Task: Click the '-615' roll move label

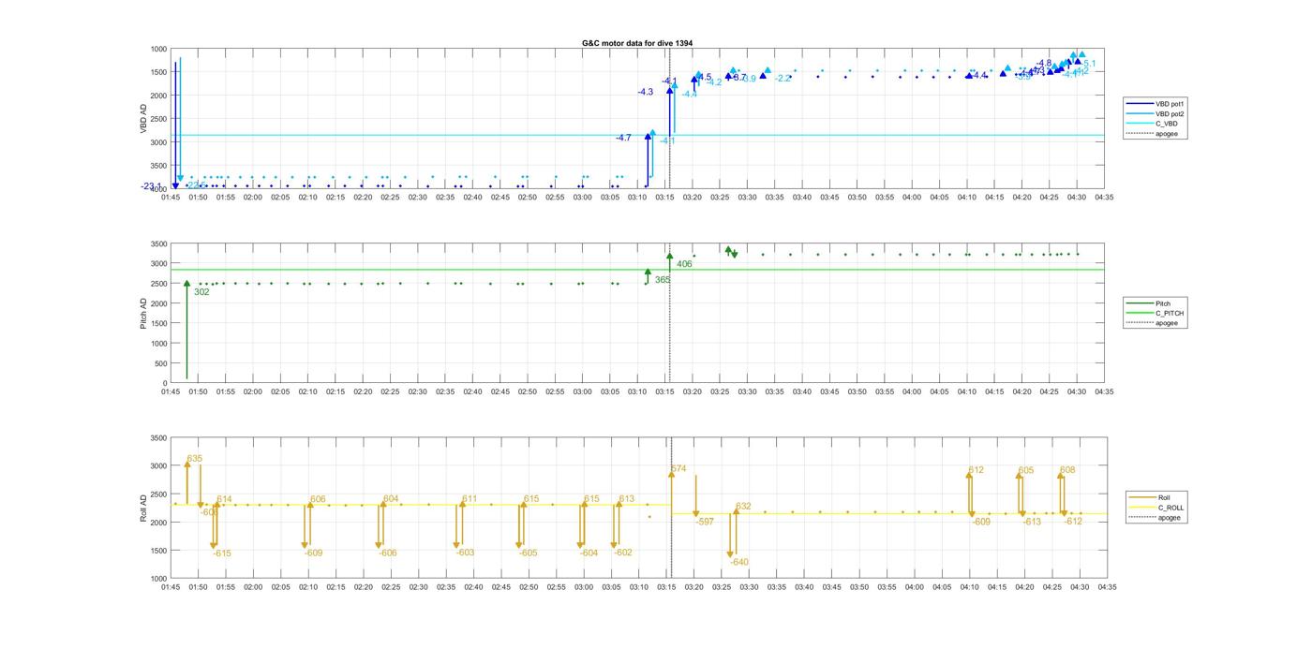Action: click(221, 553)
